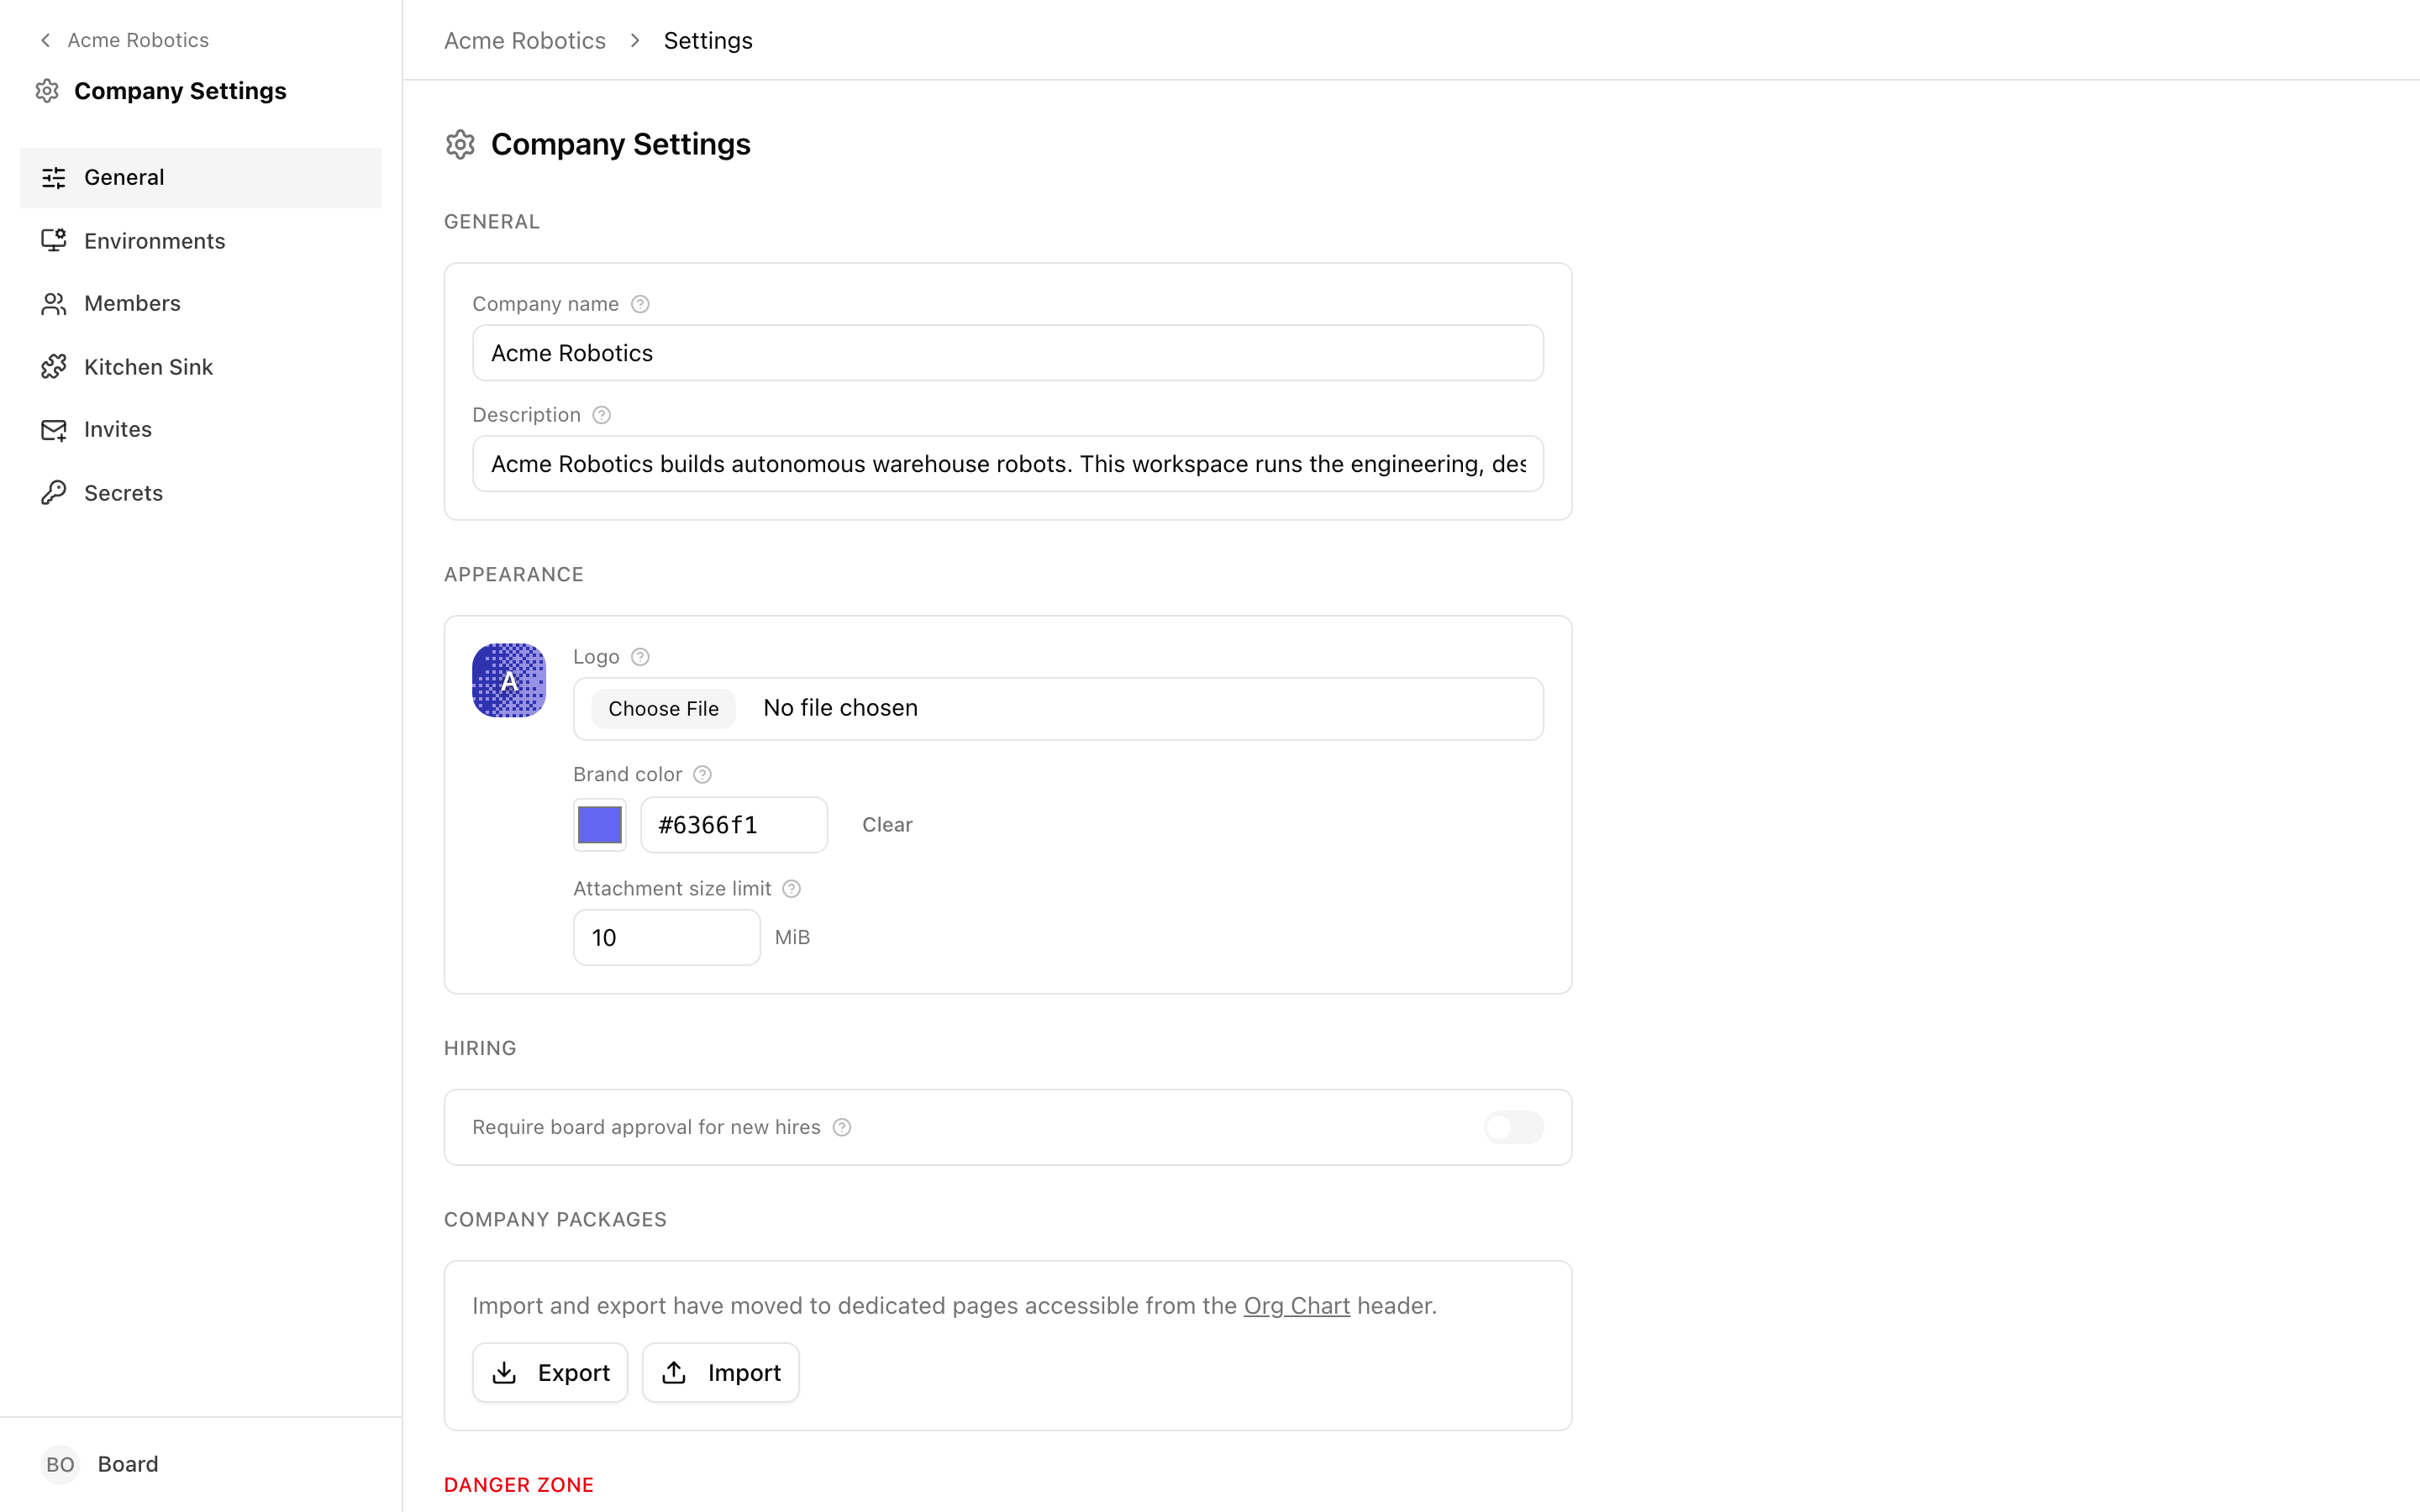Click the DANGER ZONE heading
Viewport: 2420px width, 1512px height.
pyautogui.click(x=519, y=1486)
